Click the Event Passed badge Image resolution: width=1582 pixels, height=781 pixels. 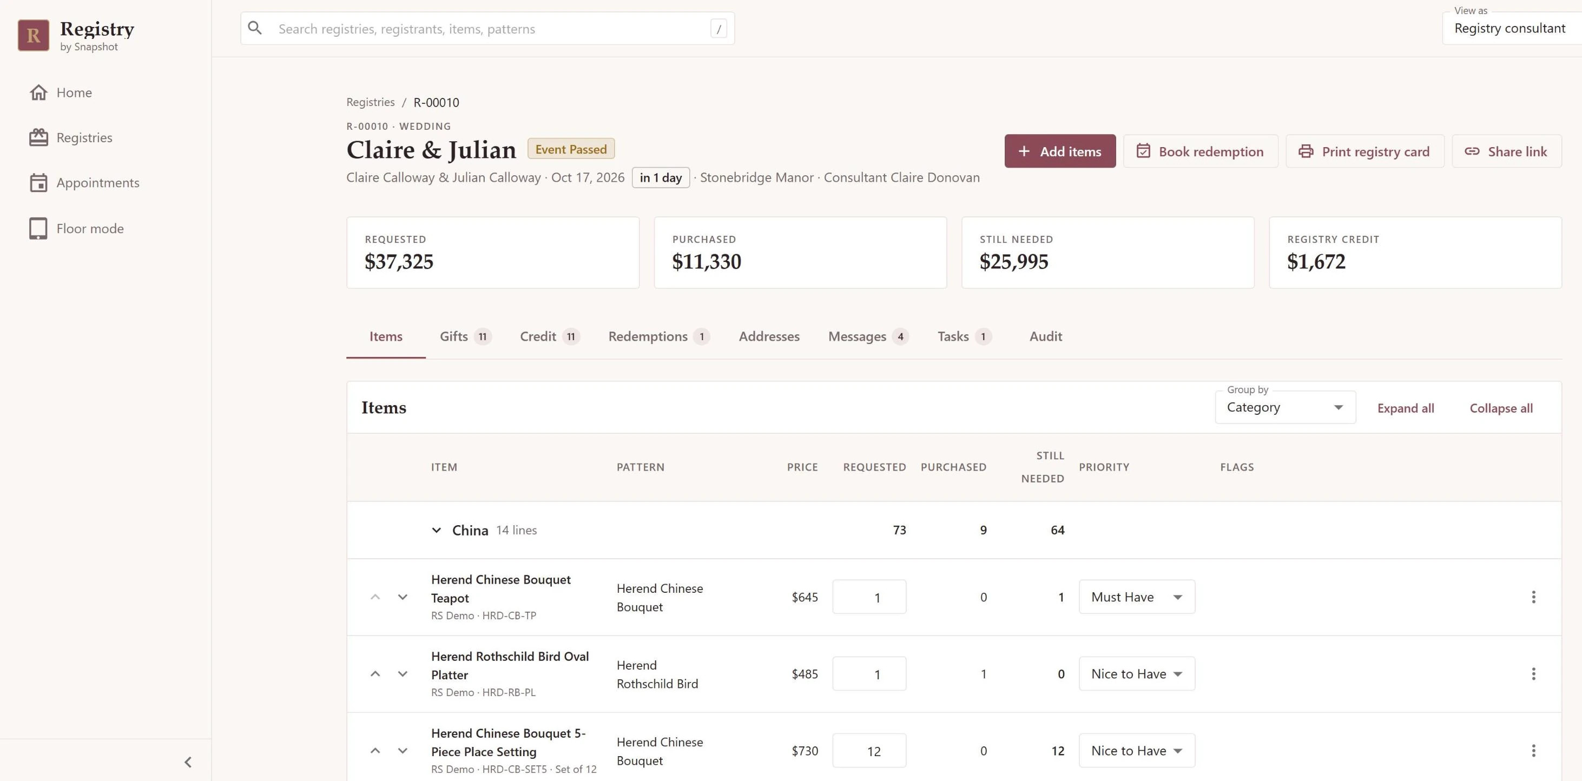point(571,149)
